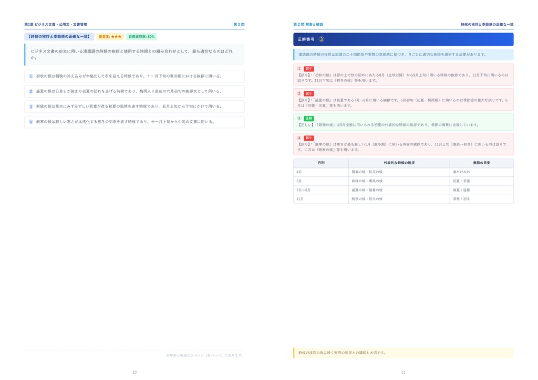Click the 4月 table cell

[x=321, y=172]
